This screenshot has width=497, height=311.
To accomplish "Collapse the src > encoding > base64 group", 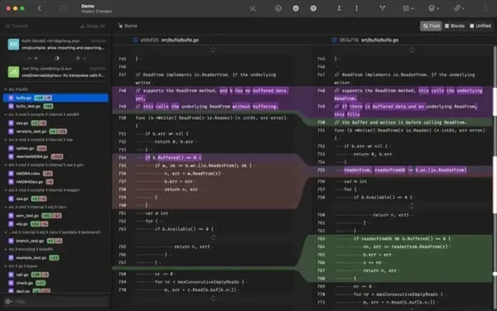I will [x=6, y=249].
